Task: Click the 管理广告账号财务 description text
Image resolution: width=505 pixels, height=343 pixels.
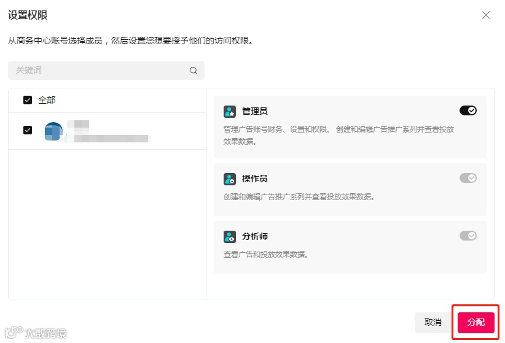Action: click(339, 136)
